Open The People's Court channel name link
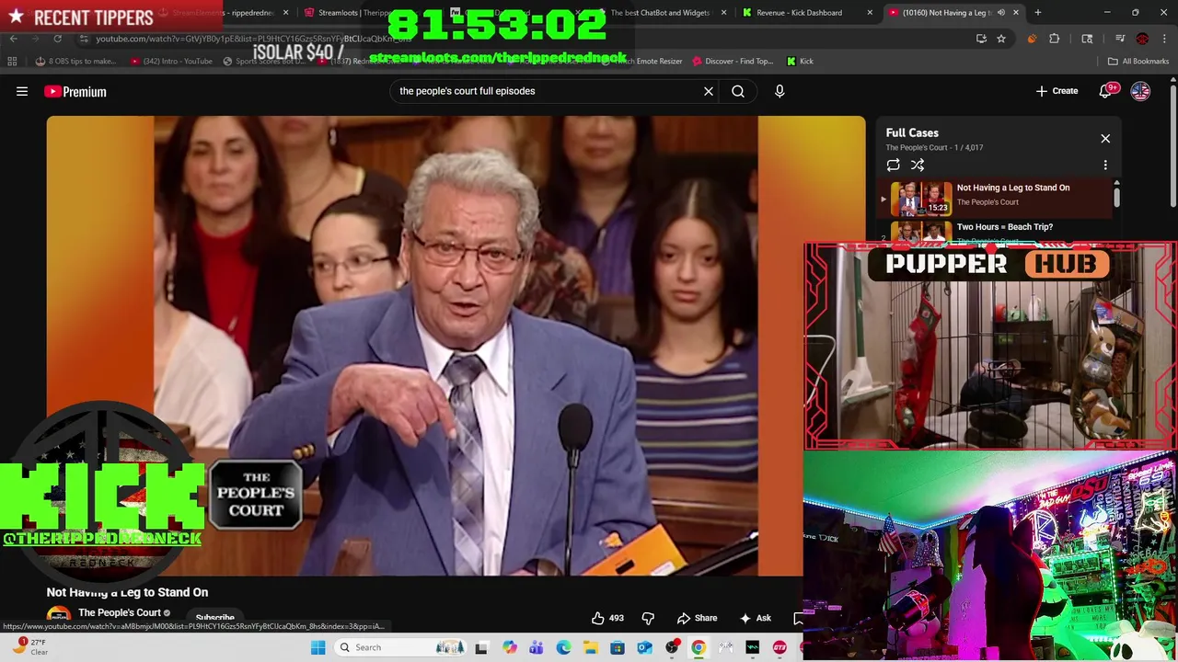Viewport: 1178px width, 662px height. (120, 612)
